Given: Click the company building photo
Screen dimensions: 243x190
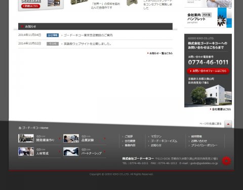Looking at the screenshot, I should (x=211, y=95).
